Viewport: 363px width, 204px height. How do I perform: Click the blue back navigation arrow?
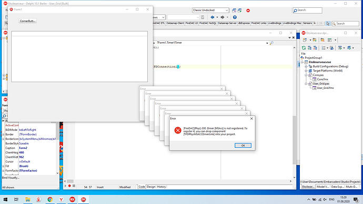click(213, 17)
